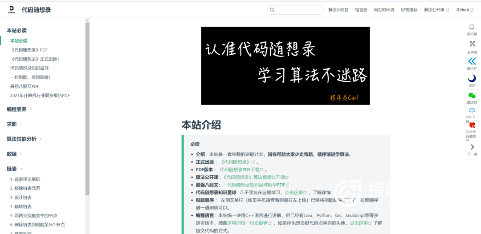Click external icon after 代码随想录PDF下载
This screenshot has height=234, width=481.
pyautogui.click(x=262, y=169)
